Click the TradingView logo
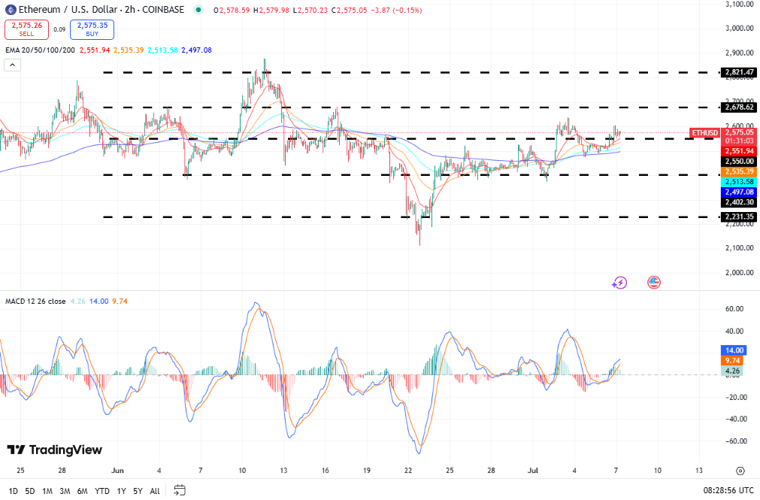The height and width of the screenshot is (500, 760). click(55, 450)
